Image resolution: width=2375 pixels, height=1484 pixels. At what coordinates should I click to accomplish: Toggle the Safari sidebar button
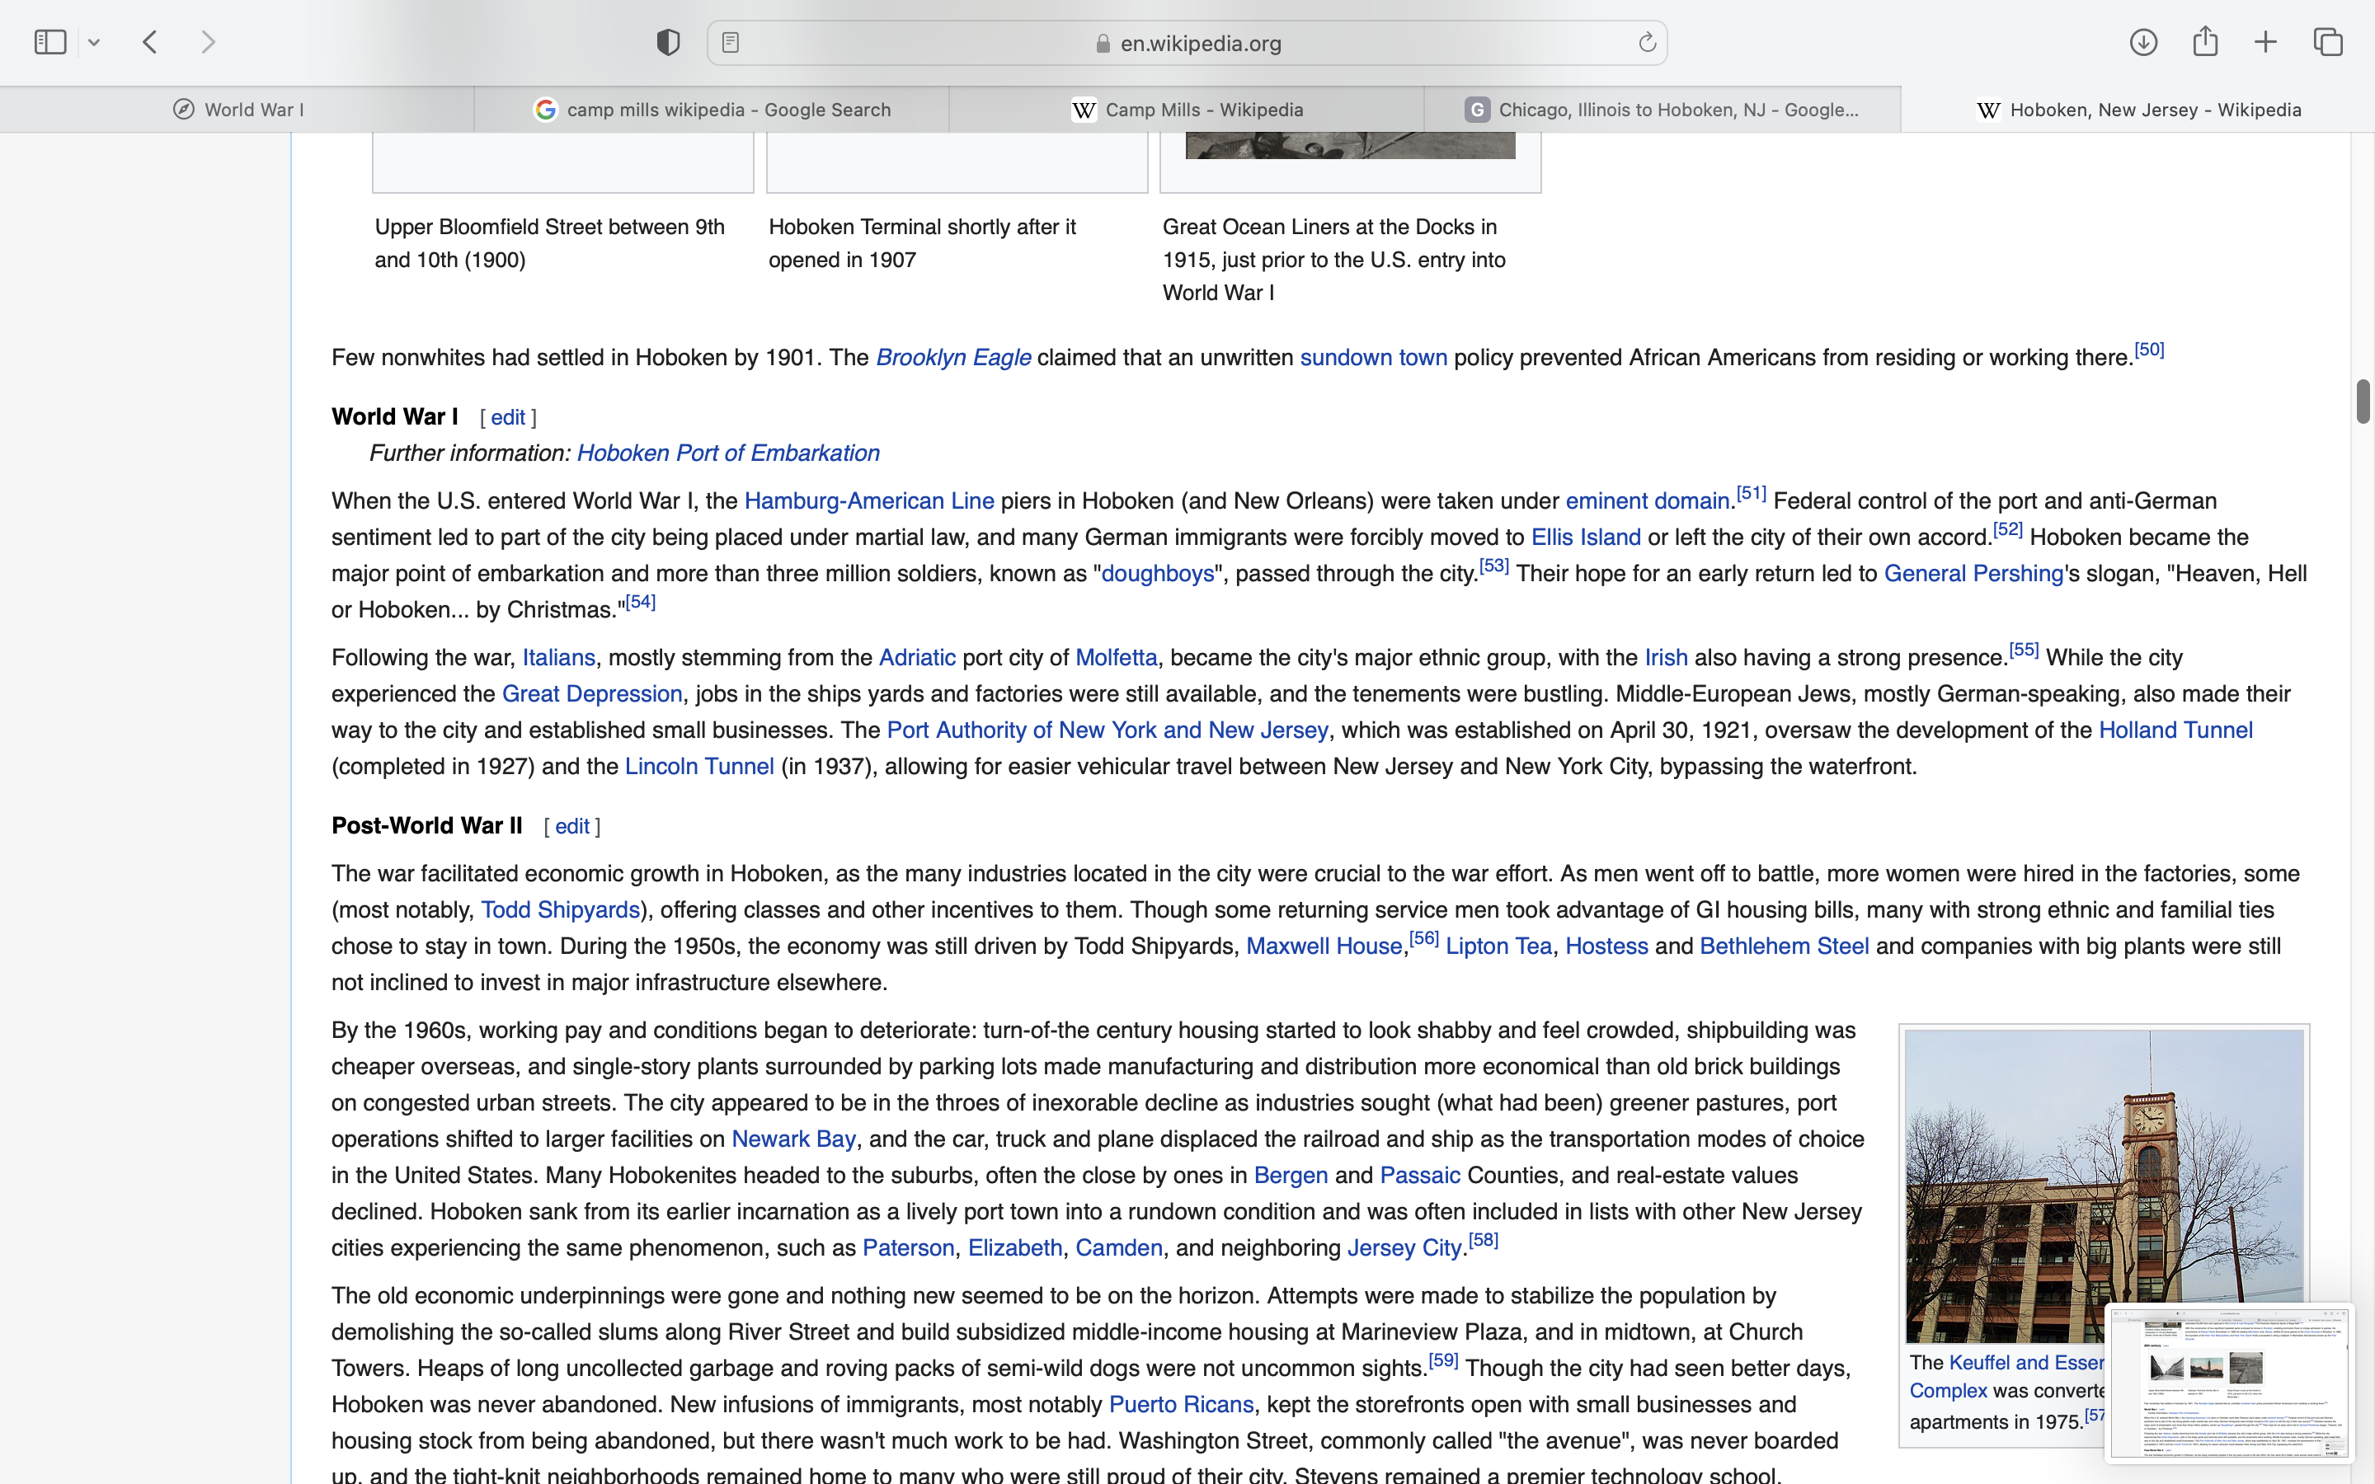pyautogui.click(x=50, y=42)
